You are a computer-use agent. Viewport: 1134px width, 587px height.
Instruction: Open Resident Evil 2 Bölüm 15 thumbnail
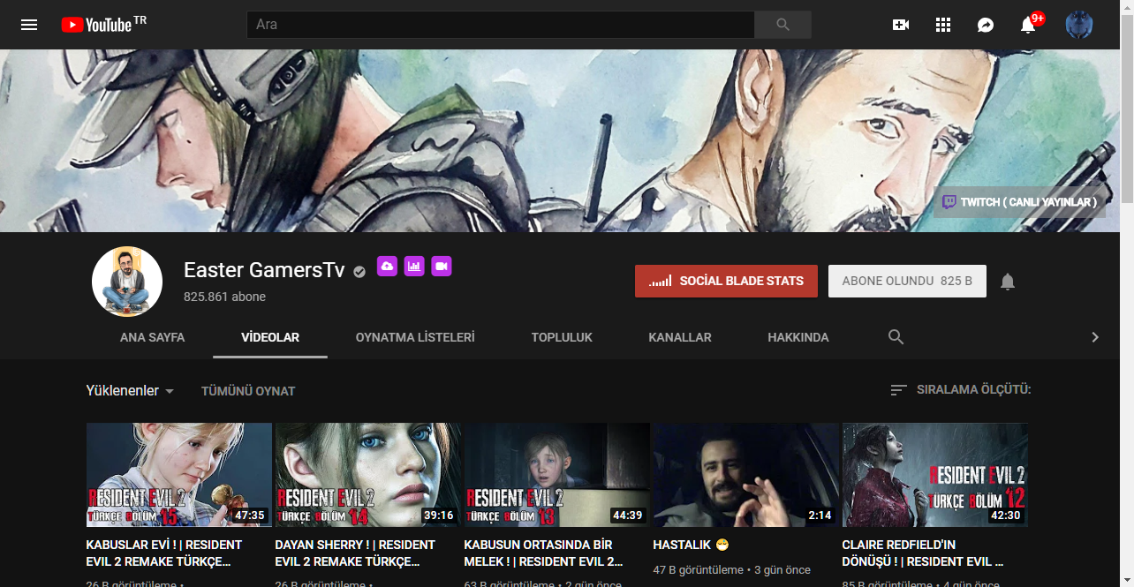coord(178,475)
